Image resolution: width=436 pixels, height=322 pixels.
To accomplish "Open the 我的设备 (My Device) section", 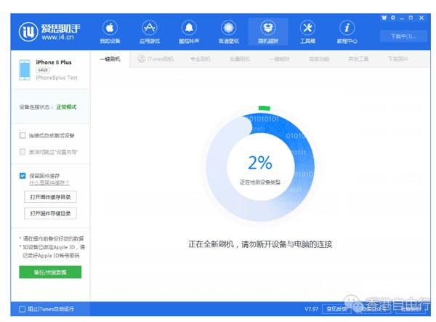I will pos(110,32).
